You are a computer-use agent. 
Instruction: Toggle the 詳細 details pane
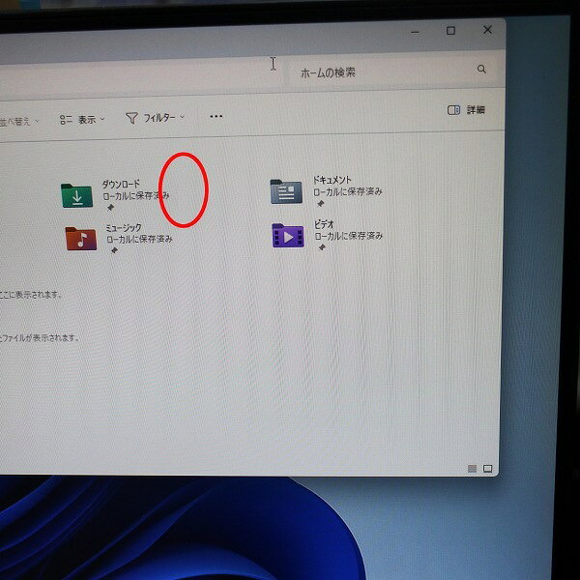click(466, 110)
